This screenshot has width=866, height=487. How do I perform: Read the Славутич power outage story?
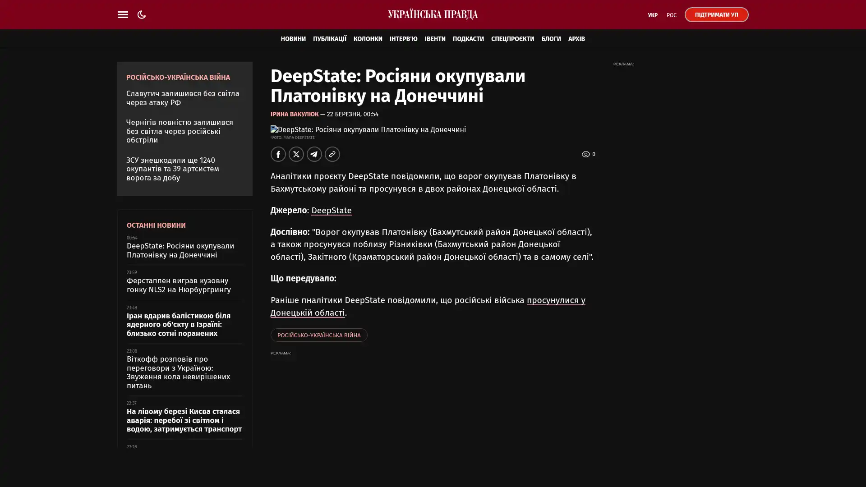(x=183, y=98)
